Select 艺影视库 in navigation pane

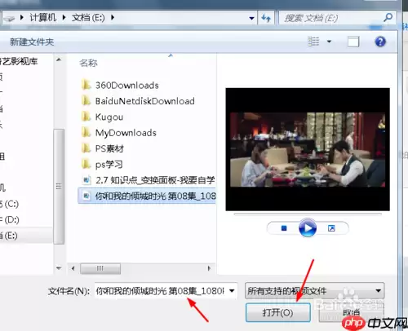click(x=19, y=61)
